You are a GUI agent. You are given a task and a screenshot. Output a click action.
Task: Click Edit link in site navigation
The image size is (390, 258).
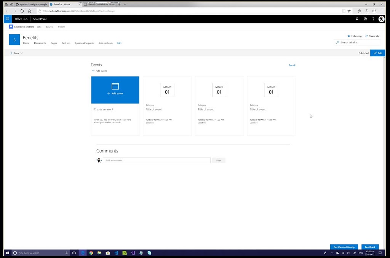click(119, 43)
